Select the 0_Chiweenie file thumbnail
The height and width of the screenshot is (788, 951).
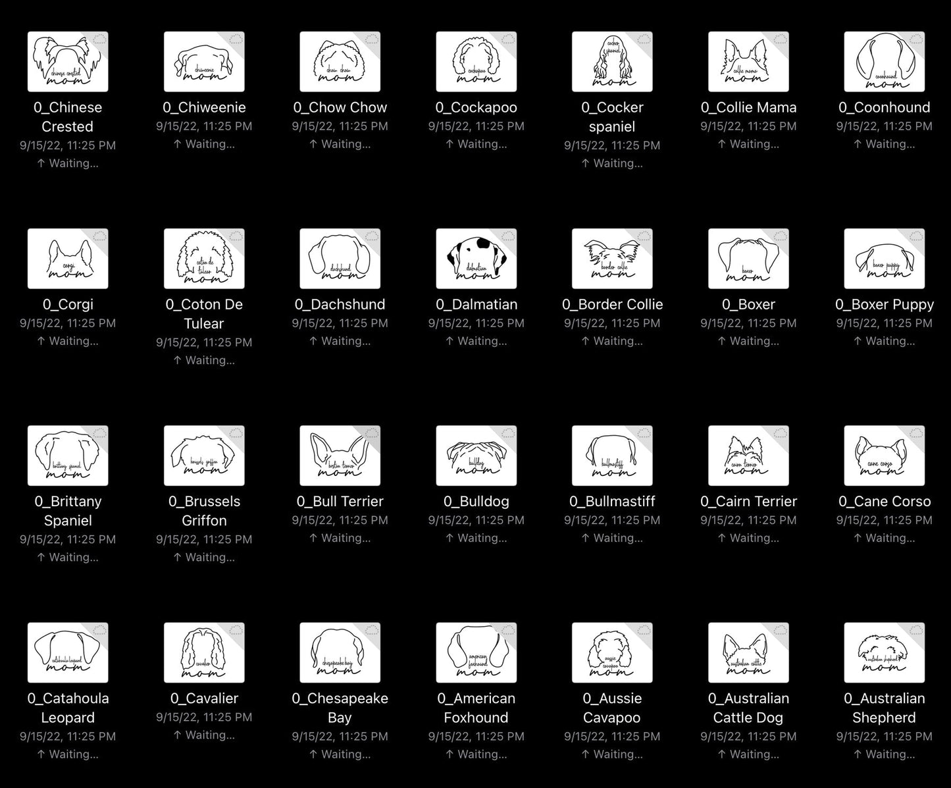pos(204,62)
